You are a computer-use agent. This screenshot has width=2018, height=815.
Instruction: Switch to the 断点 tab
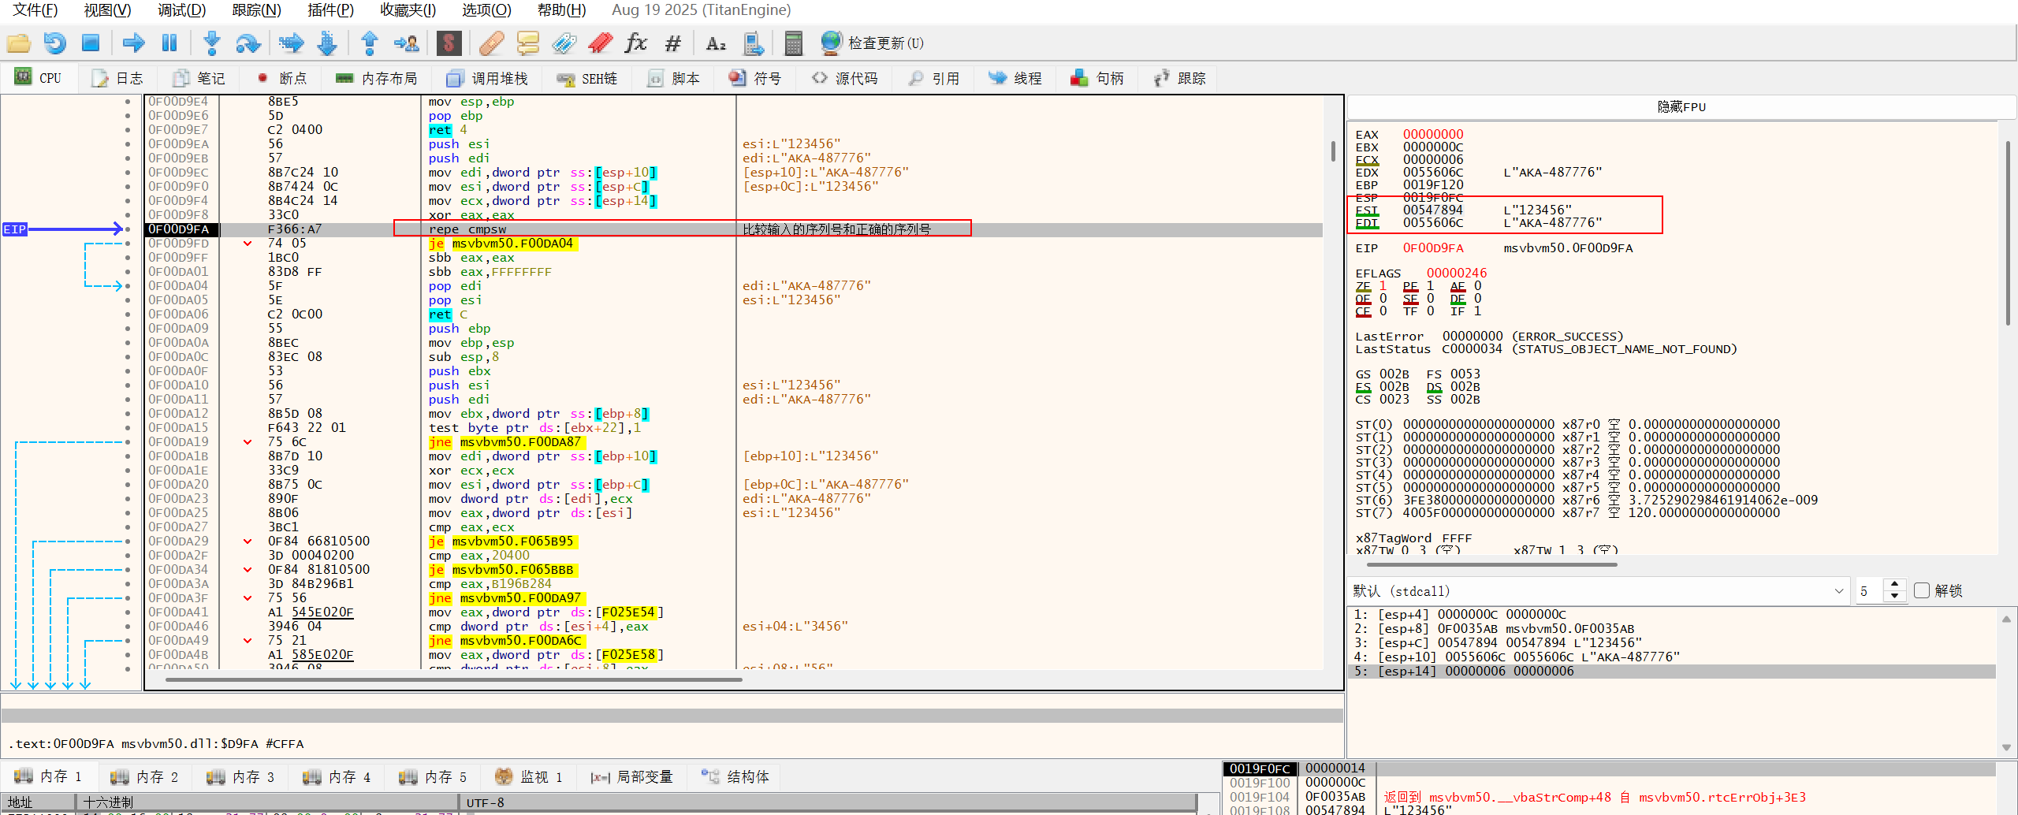click(x=282, y=78)
